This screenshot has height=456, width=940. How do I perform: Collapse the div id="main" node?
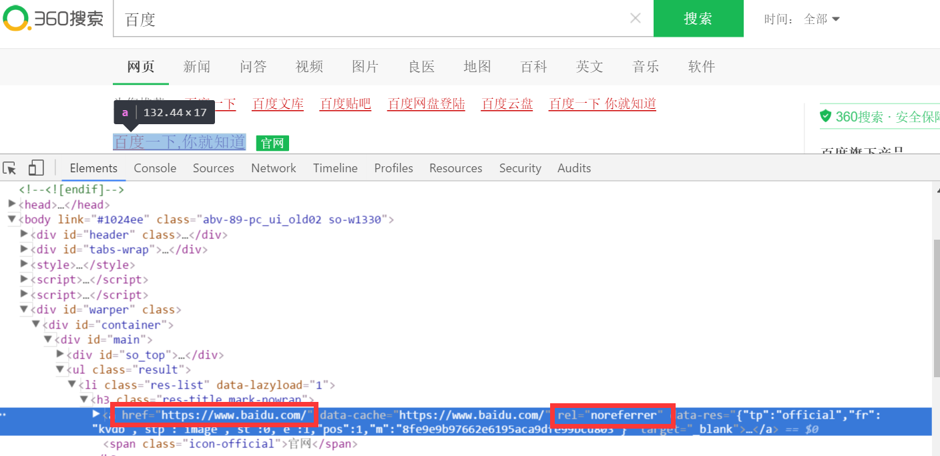tap(49, 339)
